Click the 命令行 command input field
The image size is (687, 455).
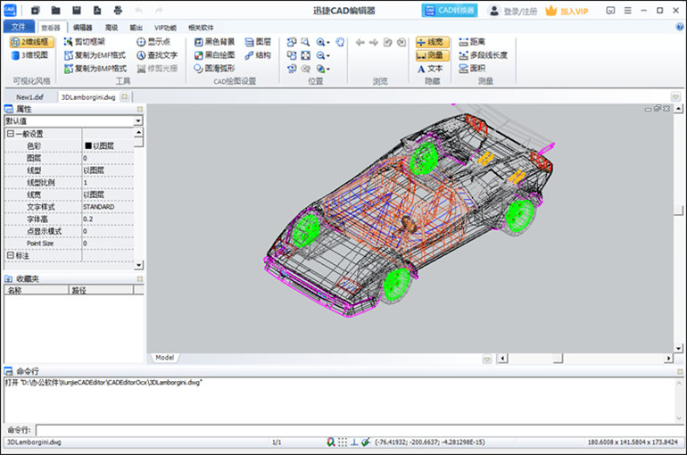coord(360,430)
